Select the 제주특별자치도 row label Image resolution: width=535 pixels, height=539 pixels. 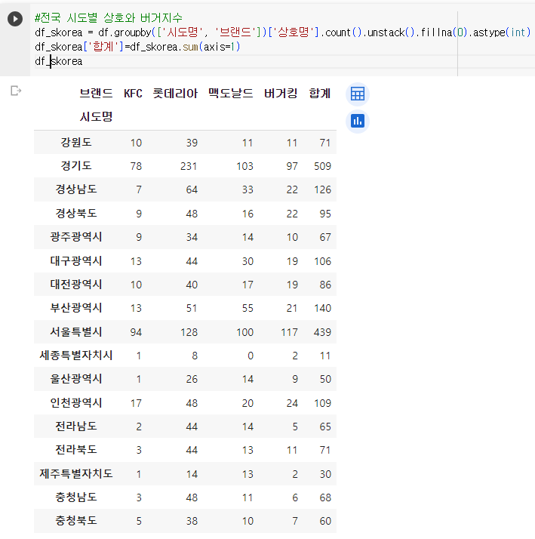click(76, 473)
